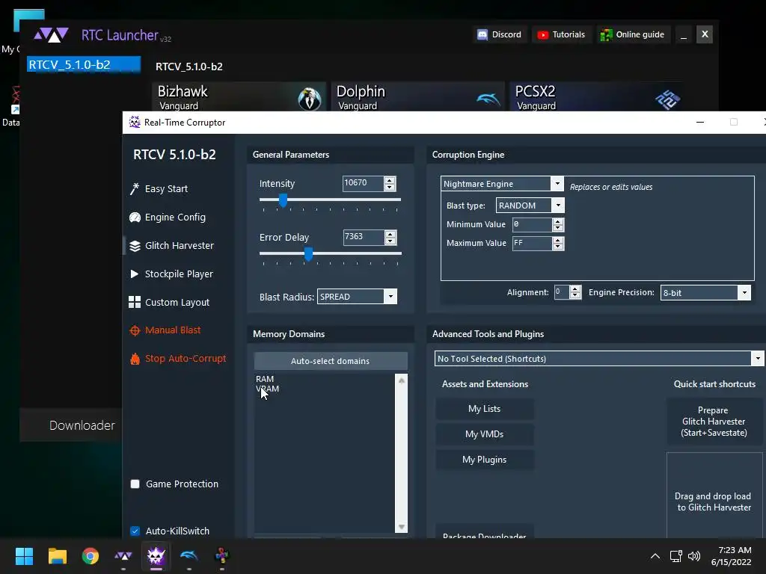Select Stockpile Player menu item
Image resolution: width=766 pixels, height=574 pixels.
click(179, 274)
